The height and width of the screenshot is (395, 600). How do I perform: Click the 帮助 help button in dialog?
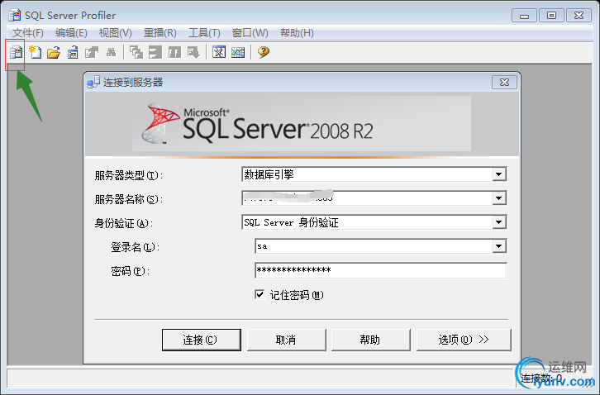pyautogui.click(x=370, y=340)
